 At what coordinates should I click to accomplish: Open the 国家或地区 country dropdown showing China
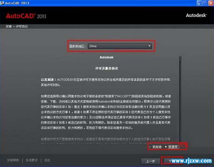(120, 46)
